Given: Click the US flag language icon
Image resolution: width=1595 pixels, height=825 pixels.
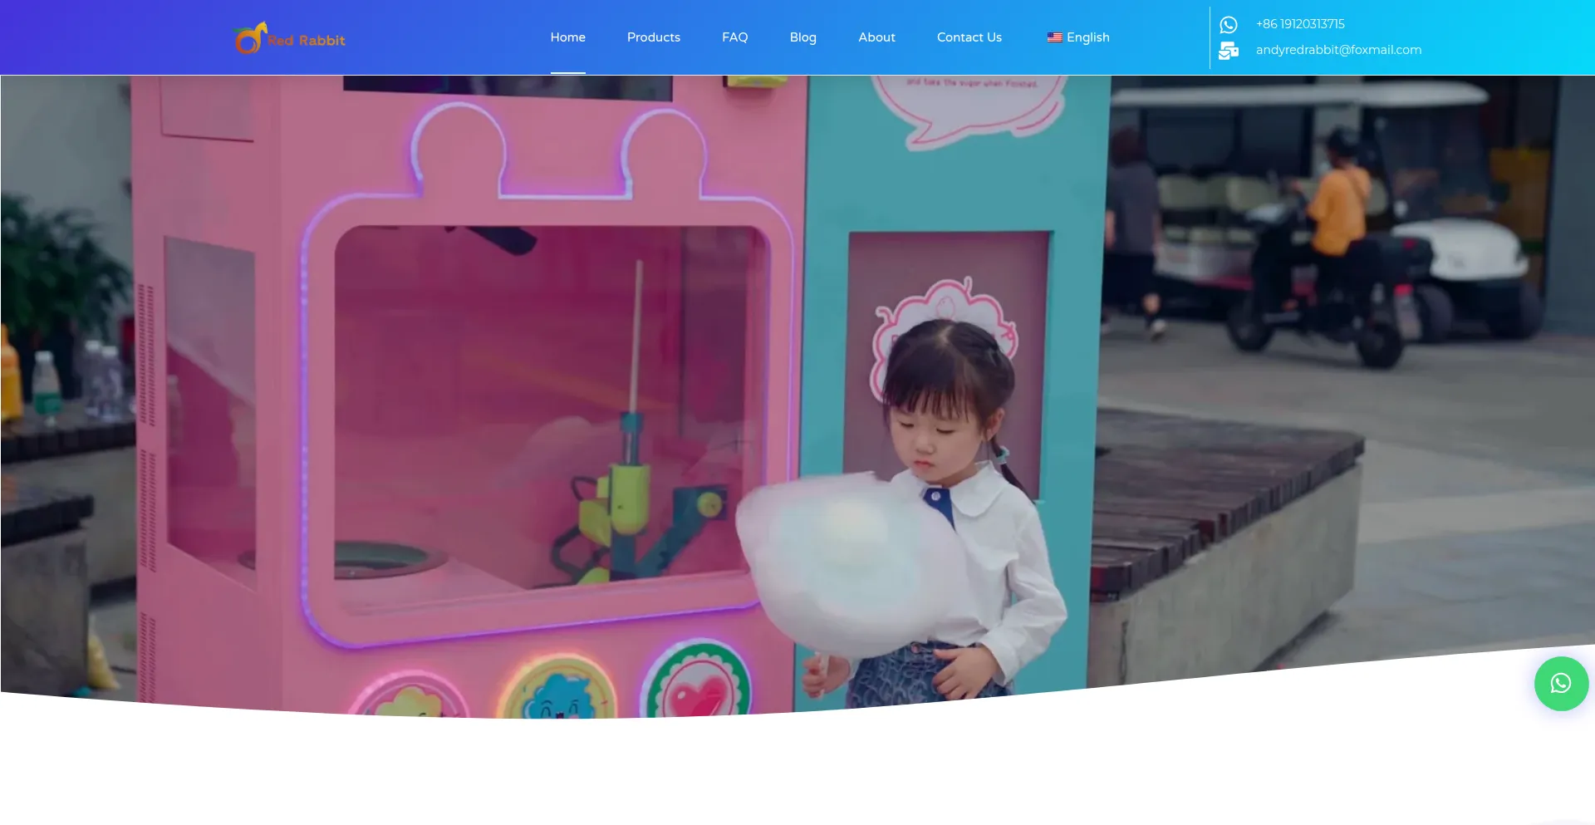Looking at the screenshot, I should coord(1054,37).
